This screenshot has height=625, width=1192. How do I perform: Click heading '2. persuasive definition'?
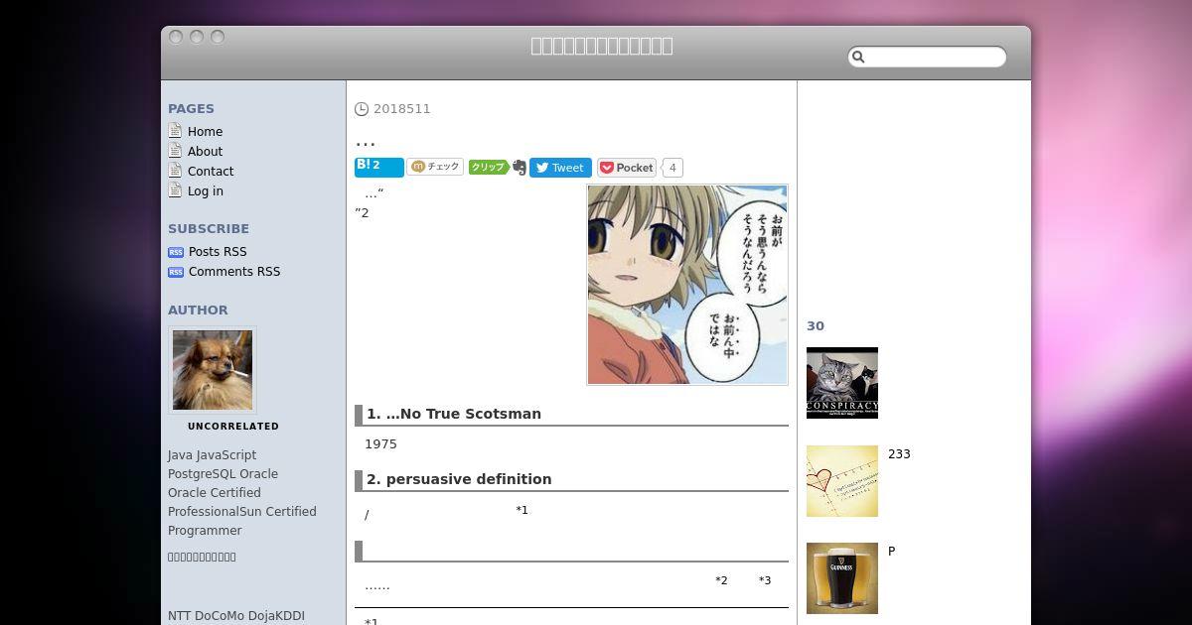click(x=459, y=479)
